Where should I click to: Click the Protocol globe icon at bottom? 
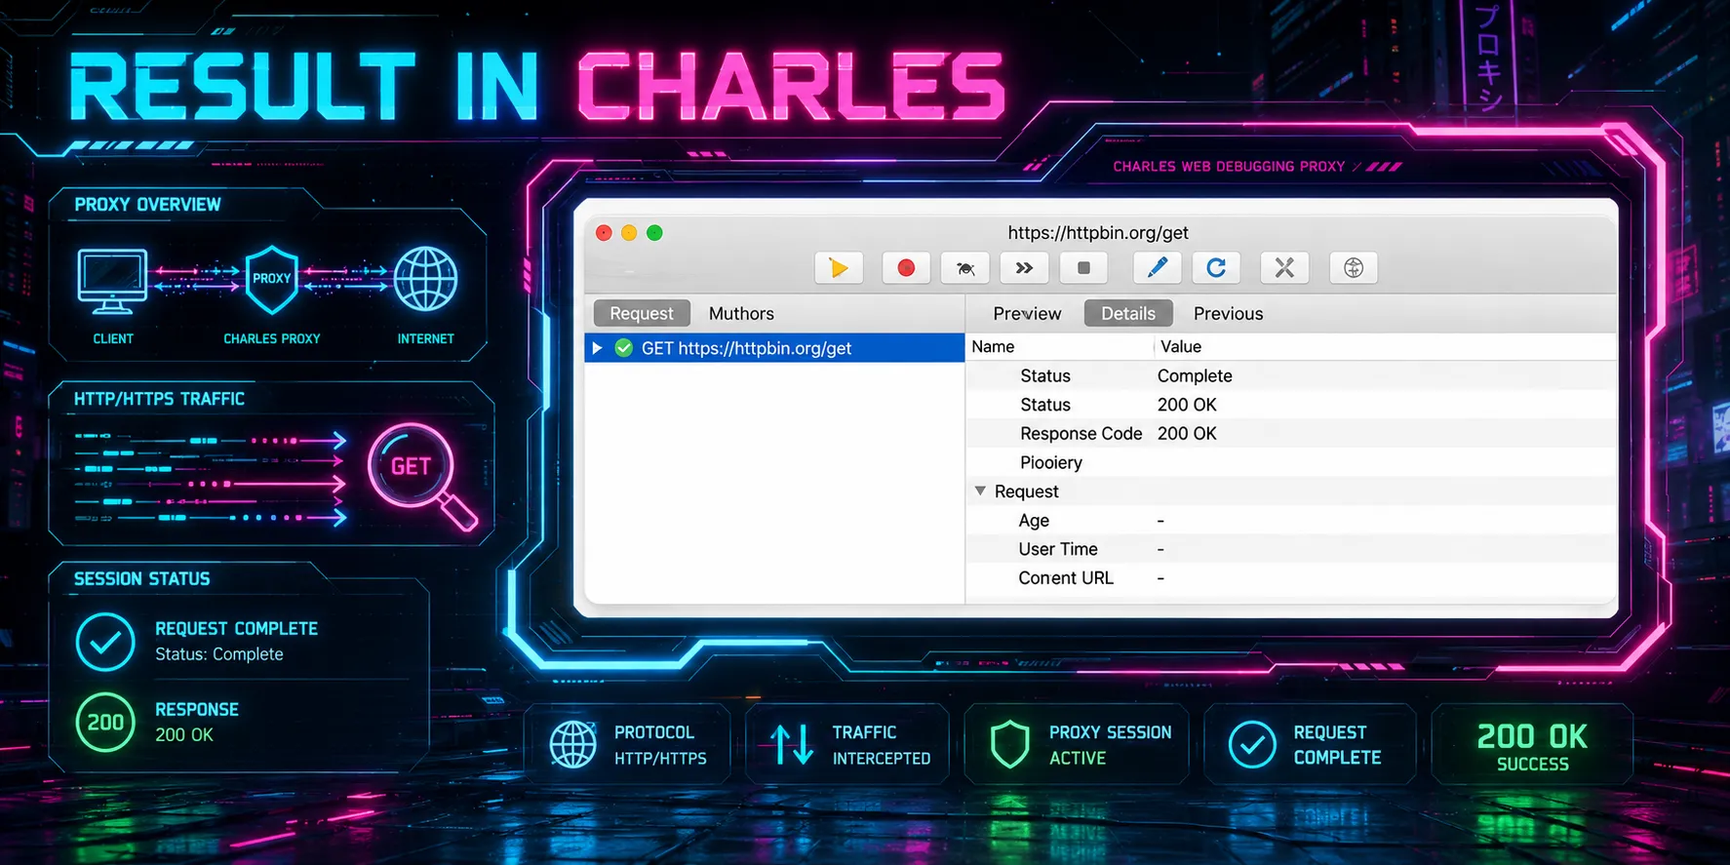[572, 745]
